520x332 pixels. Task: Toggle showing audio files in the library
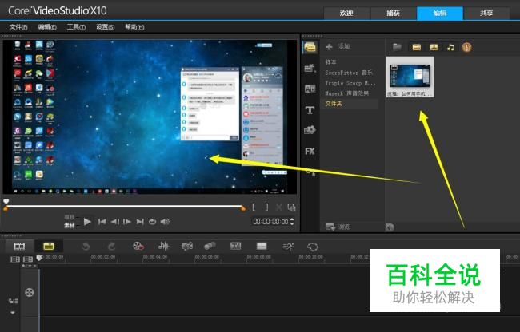450,47
